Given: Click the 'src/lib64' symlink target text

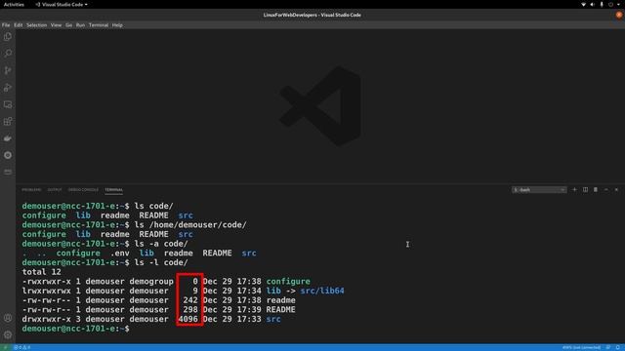Looking at the screenshot, I should tap(322, 291).
